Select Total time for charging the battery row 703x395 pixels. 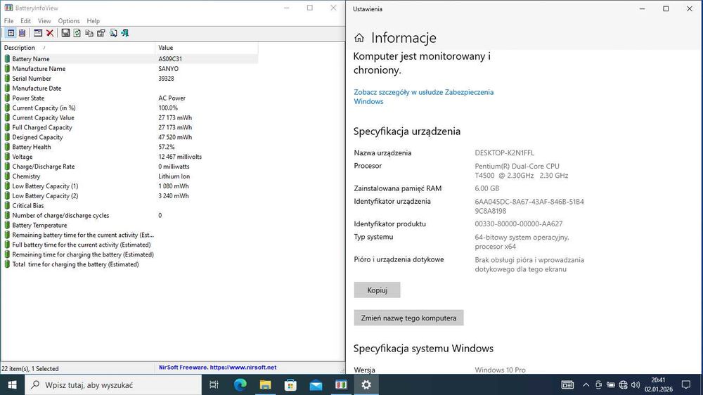[129, 264]
